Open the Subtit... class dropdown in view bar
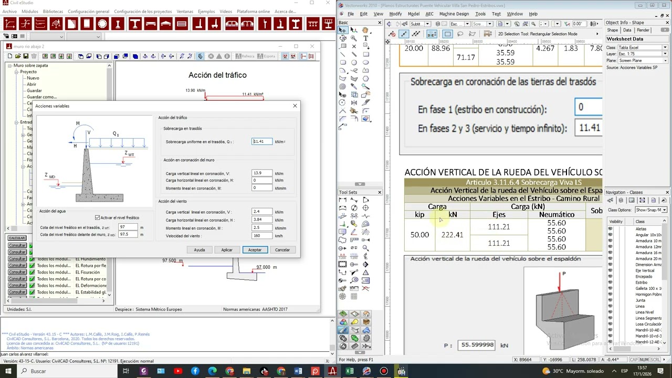 point(420,24)
